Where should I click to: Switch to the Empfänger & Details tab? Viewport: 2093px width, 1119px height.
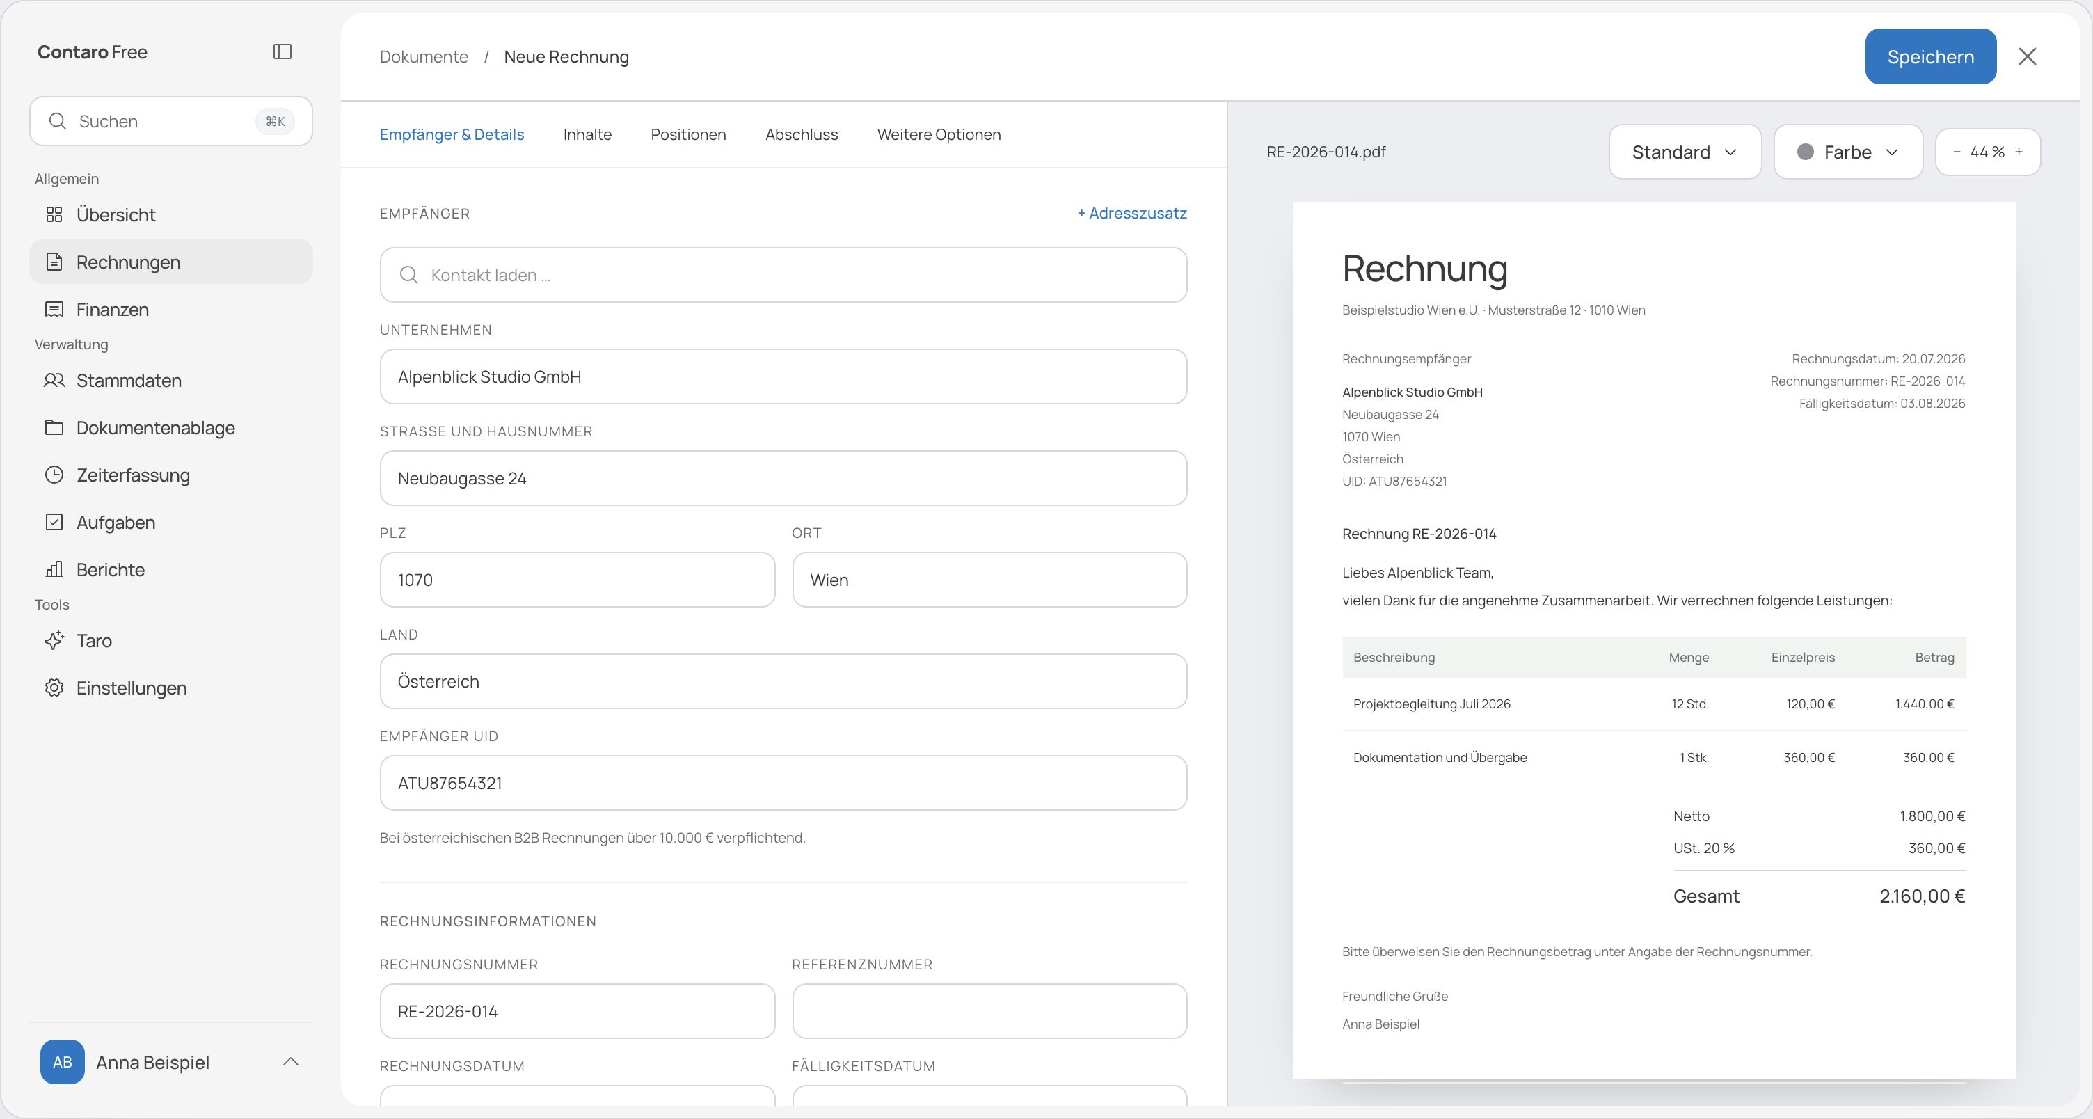coord(452,134)
